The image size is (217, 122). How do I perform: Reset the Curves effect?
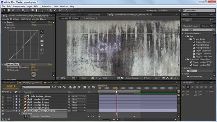(33, 22)
